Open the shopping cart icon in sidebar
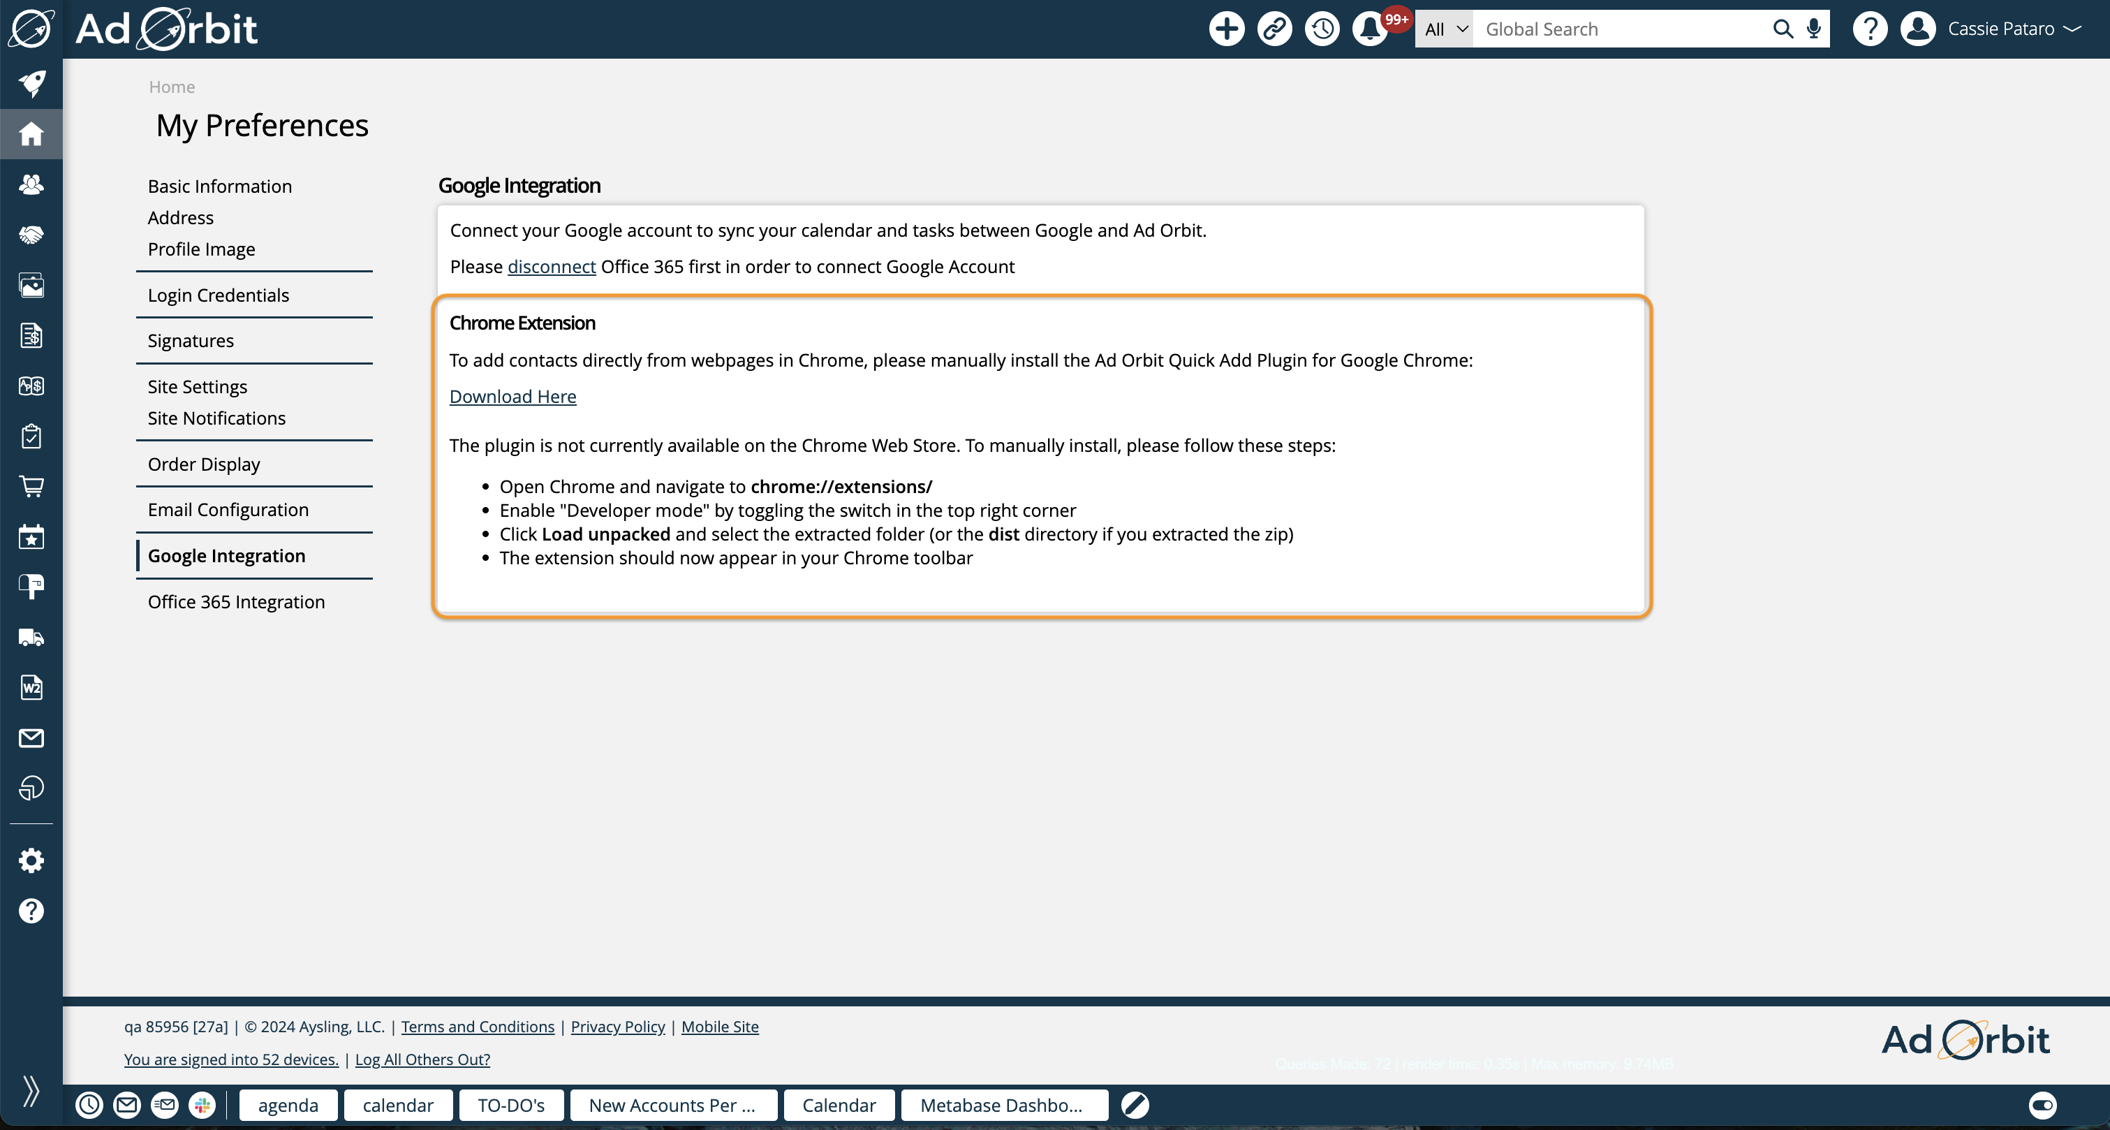Viewport: 2110px width, 1130px height. [31, 486]
